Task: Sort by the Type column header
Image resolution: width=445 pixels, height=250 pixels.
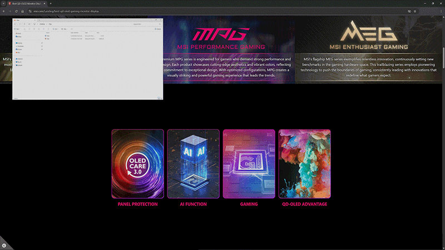Action: (x=87, y=33)
